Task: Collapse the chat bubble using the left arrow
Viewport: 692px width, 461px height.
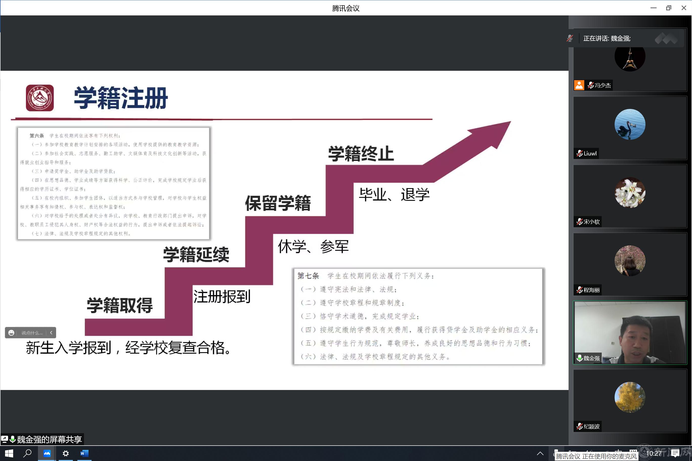Action: point(51,333)
